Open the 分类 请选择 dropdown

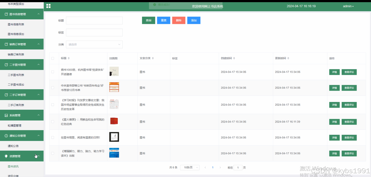pyautogui.click(x=94, y=44)
